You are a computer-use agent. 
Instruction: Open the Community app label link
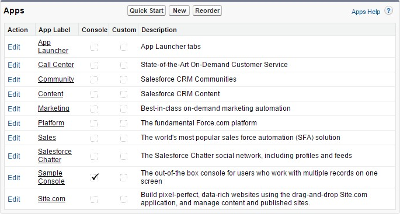(56, 79)
